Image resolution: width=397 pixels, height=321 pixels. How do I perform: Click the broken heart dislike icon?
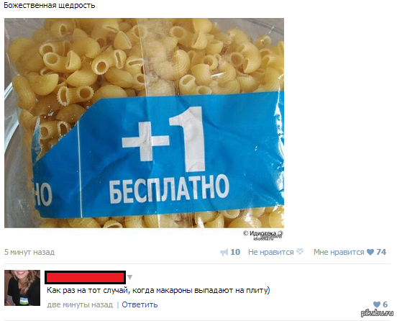coord(300,252)
